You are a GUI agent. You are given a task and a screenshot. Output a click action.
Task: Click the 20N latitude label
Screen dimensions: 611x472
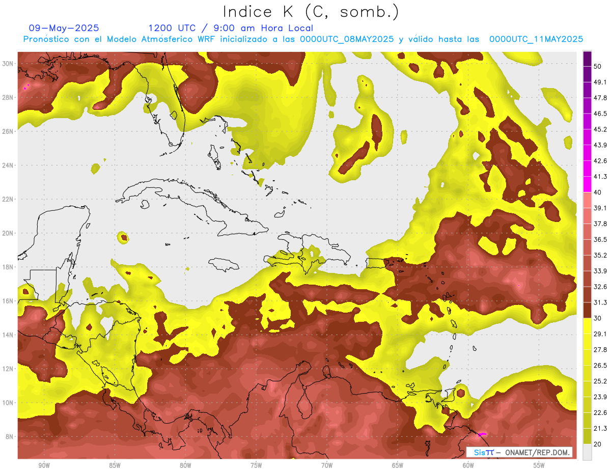tap(9, 233)
